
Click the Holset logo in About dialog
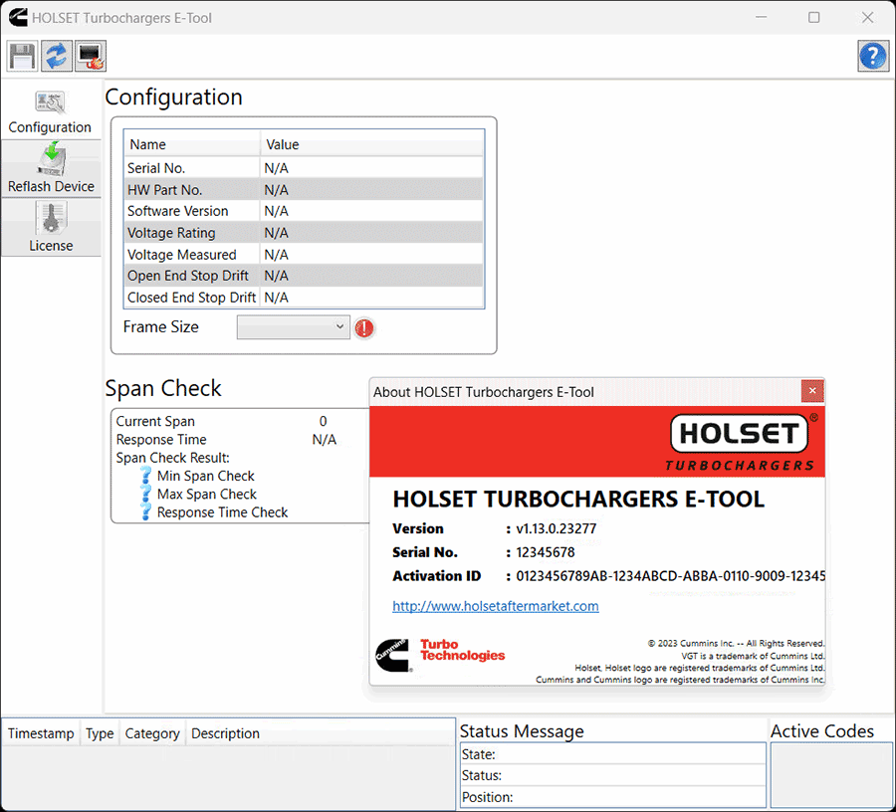point(741,443)
